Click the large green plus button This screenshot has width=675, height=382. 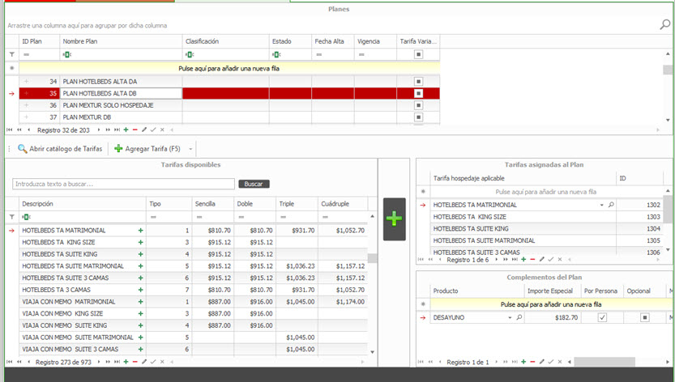(x=395, y=219)
